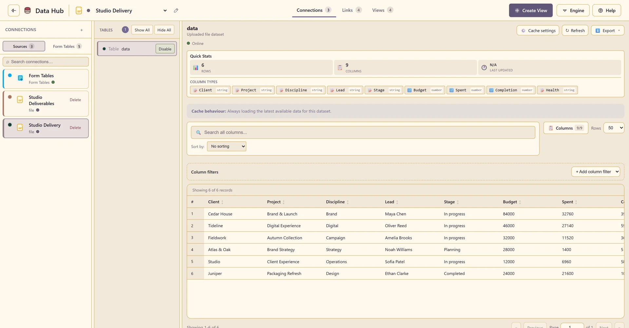
Task: Click the Search connections field
Action: [x=46, y=62]
